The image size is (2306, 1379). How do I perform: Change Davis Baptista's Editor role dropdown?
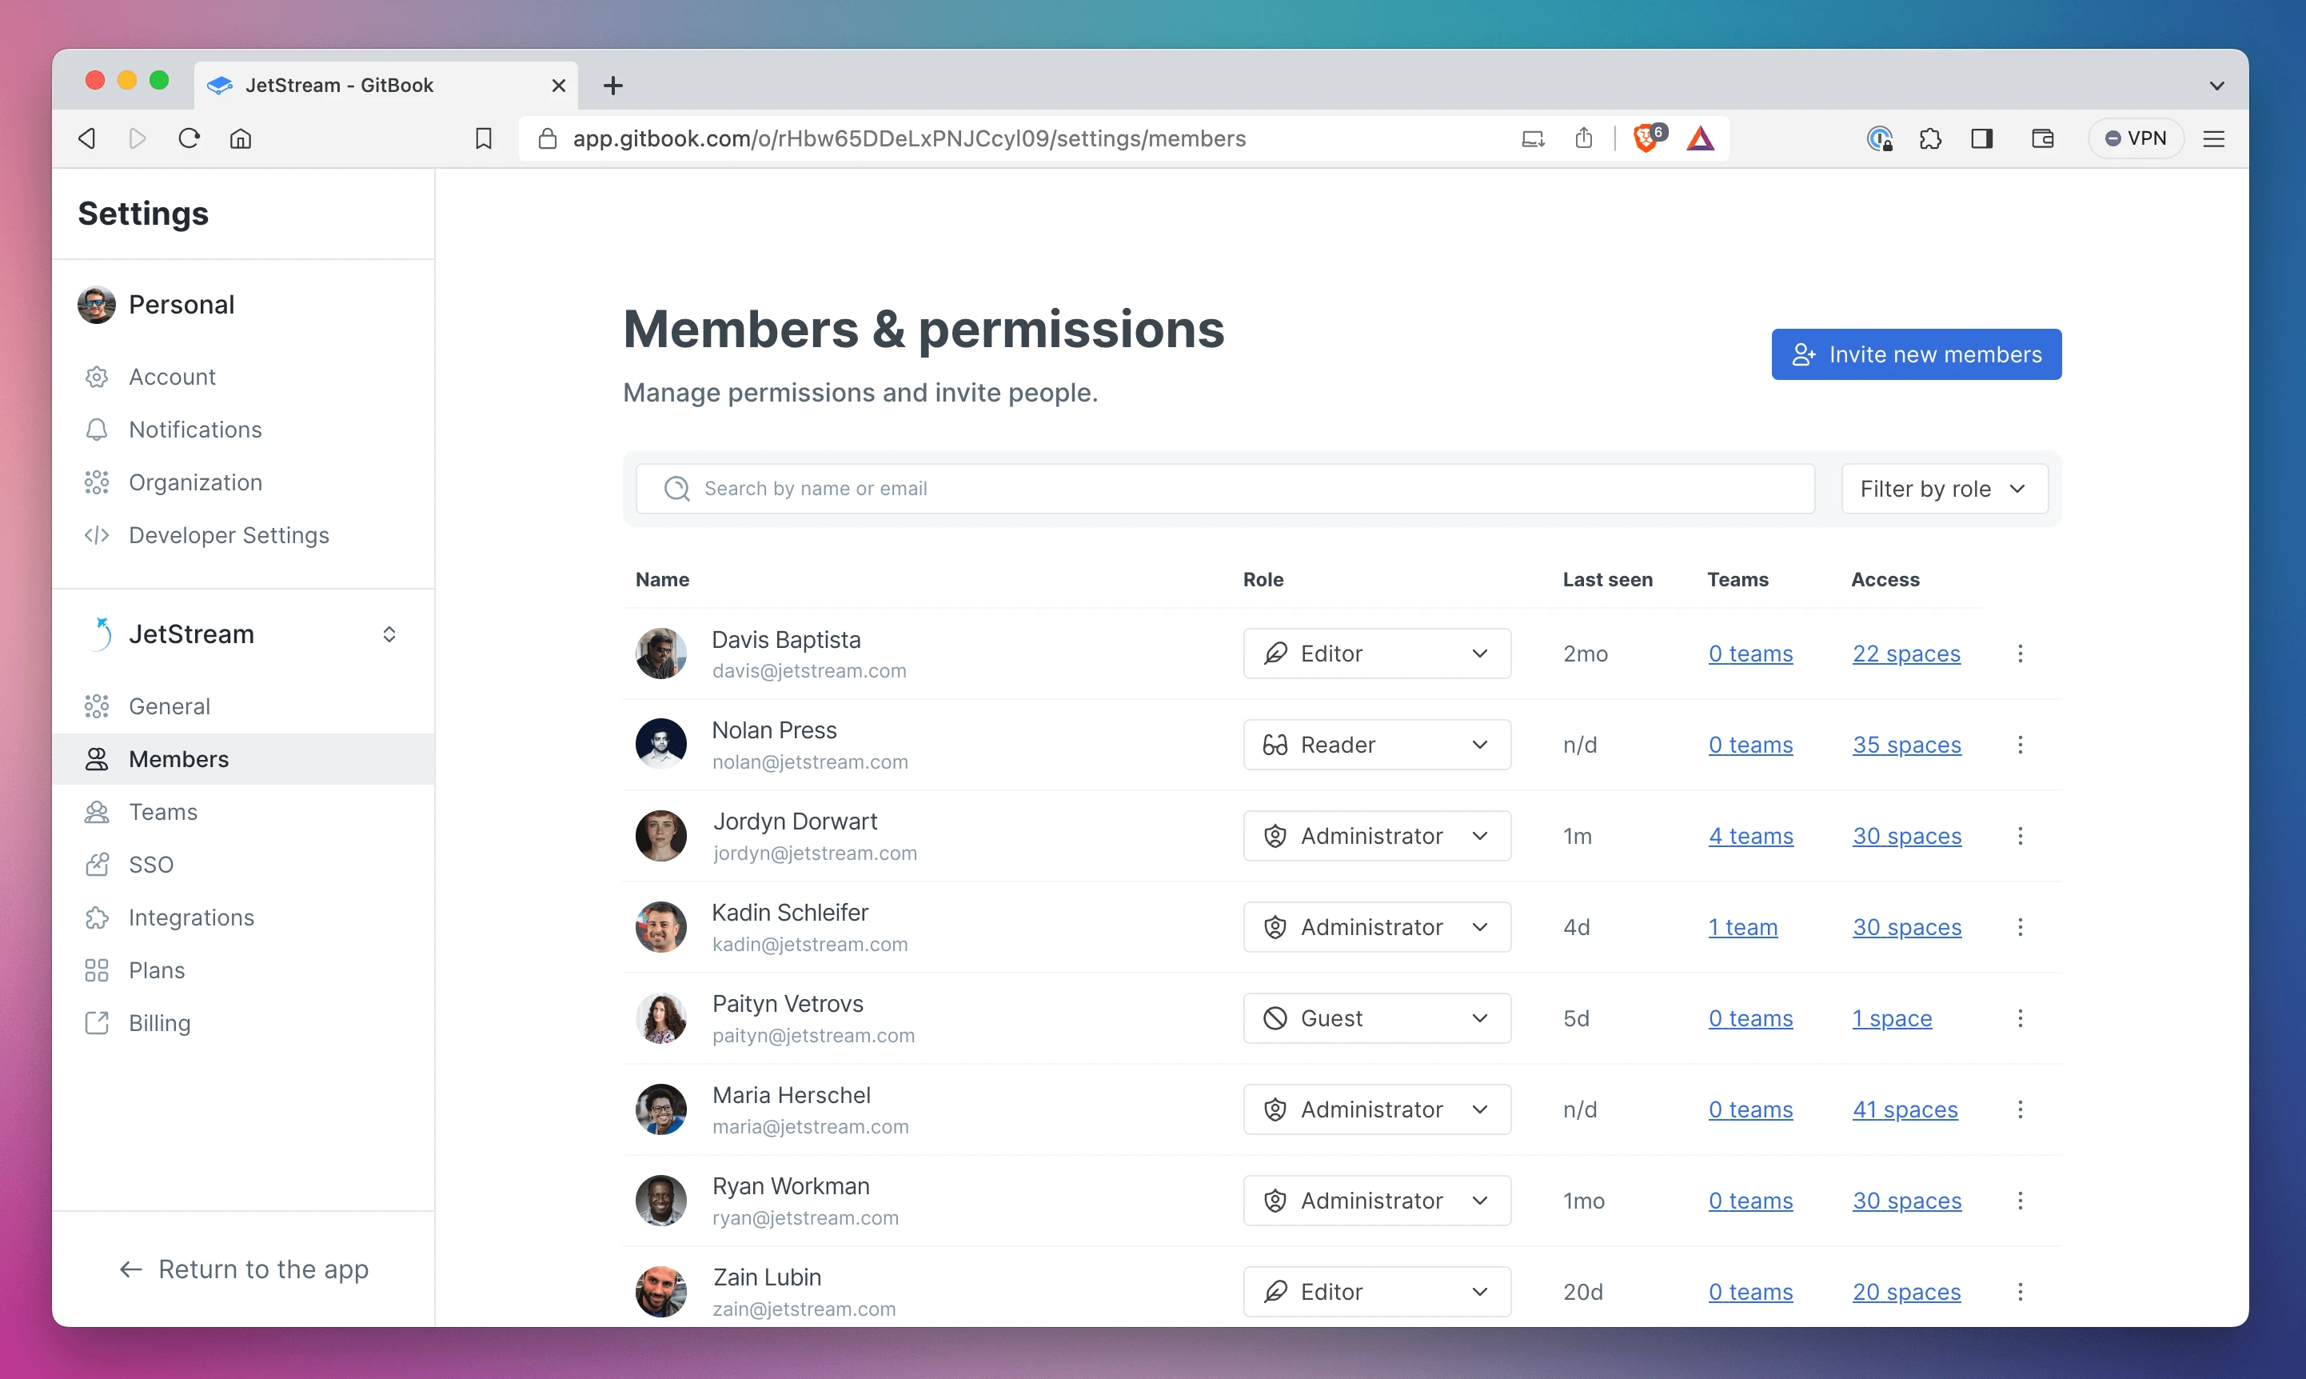click(1376, 654)
